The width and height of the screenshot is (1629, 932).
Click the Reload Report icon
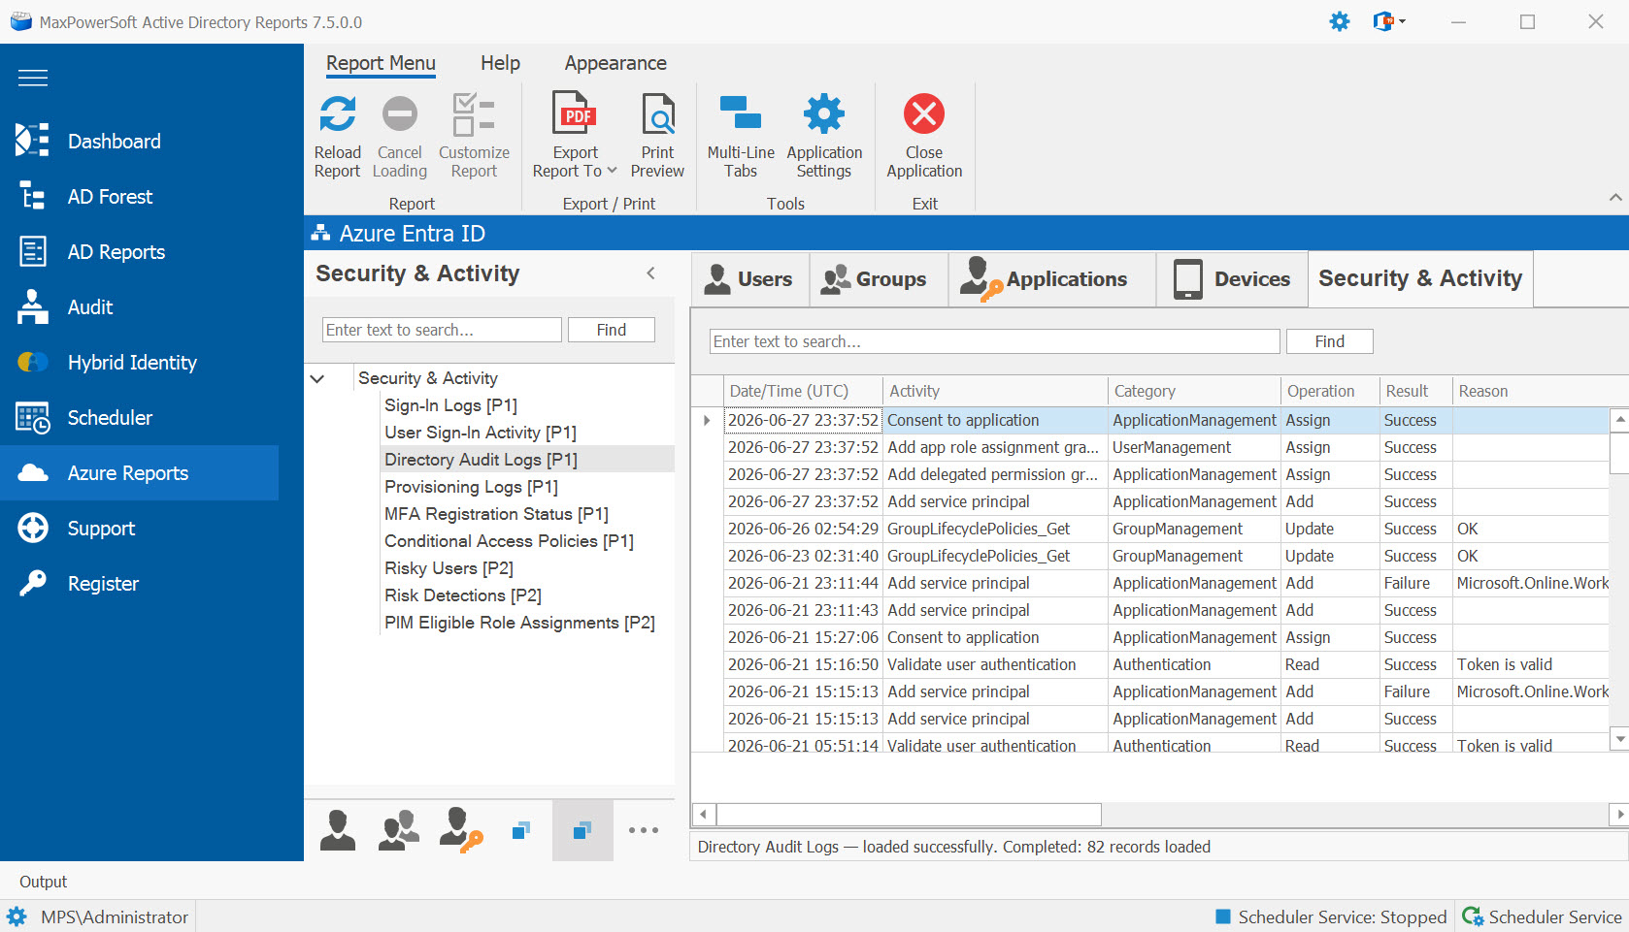(337, 114)
